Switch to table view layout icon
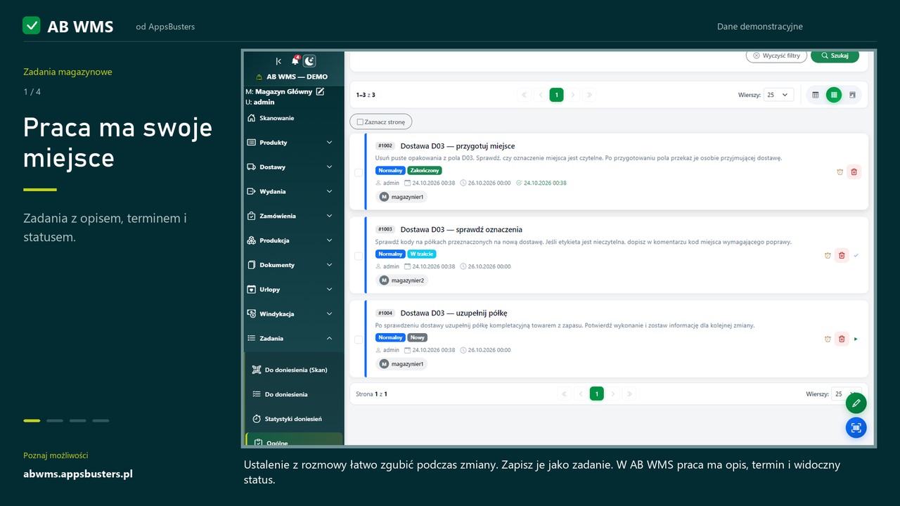 click(816, 95)
